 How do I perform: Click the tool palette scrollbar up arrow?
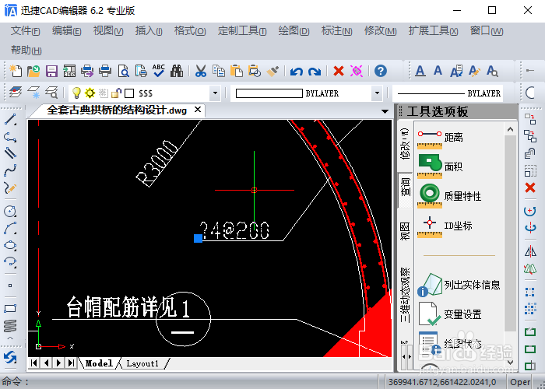(x=510, y=130)
